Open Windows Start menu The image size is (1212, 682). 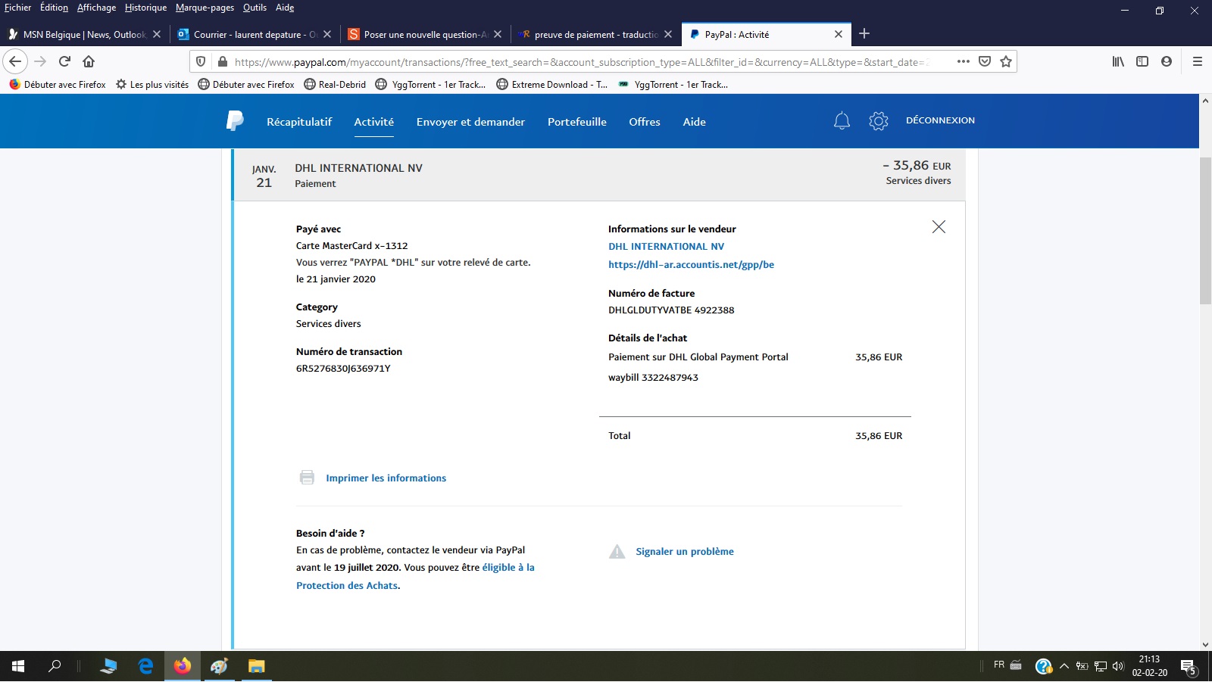[18, 666]
